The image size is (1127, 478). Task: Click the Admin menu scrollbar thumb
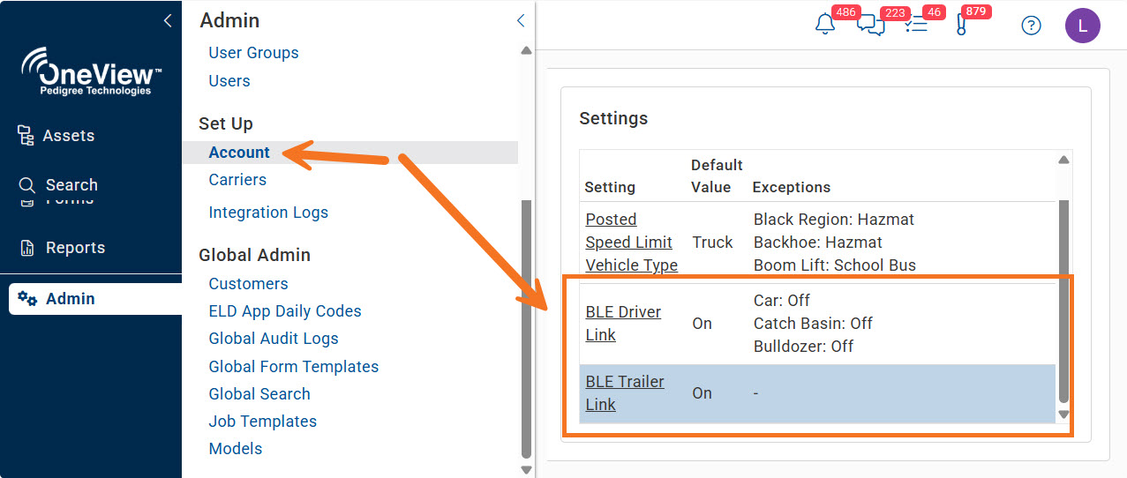click(x=527, y=328)
